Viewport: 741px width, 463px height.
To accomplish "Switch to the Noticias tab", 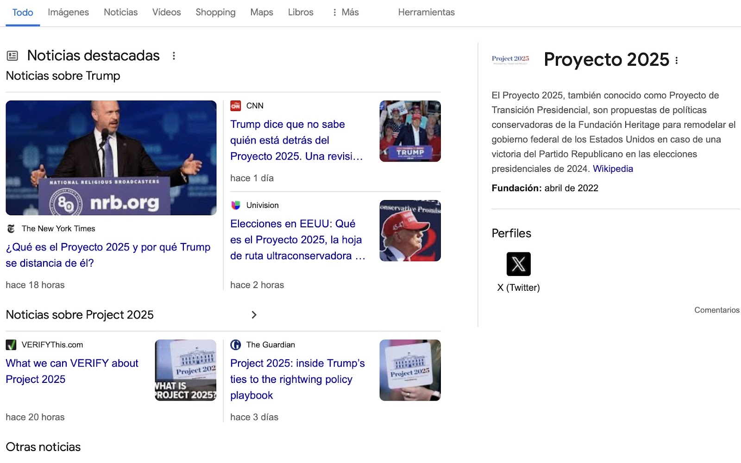I will point(120,13).
